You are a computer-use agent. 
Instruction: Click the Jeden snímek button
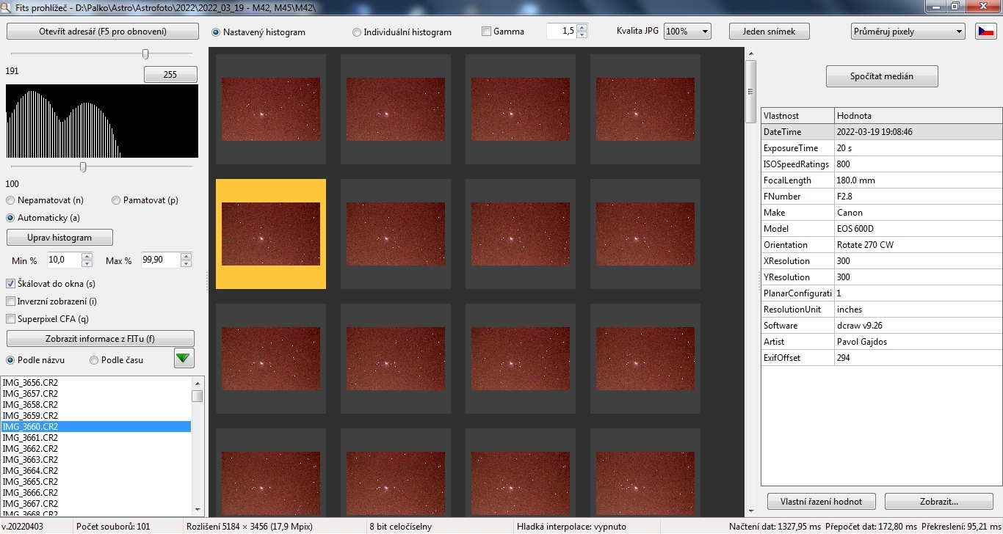[769, 32]
